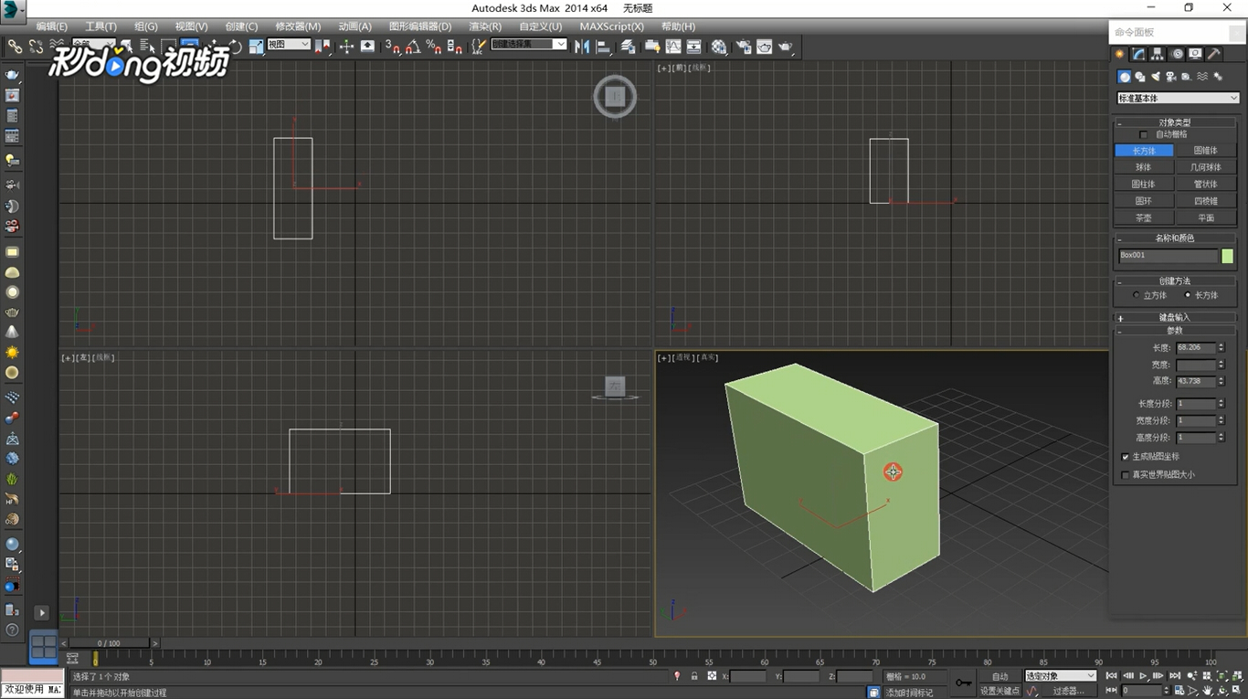
Task: Toggle the 自动栅格 checkbox
Action: pyautogui.click(x=1143, y=134)
